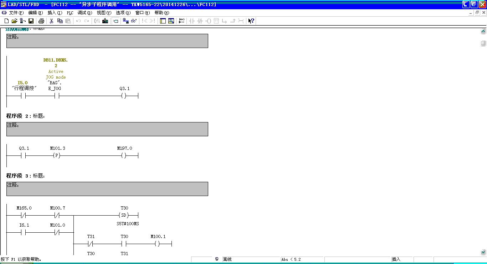Select the BAG E_JOG contact
The height and width of the screenshot is (264, 487).
click(57, 96)
